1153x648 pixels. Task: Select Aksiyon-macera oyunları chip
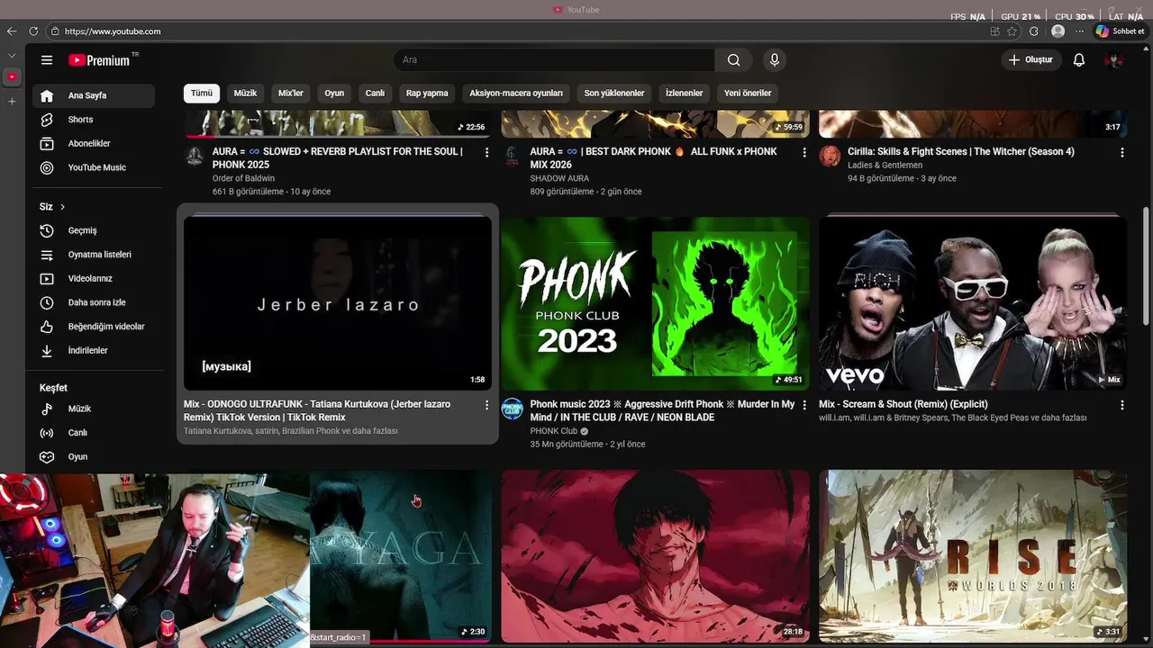tap(516, 93)
